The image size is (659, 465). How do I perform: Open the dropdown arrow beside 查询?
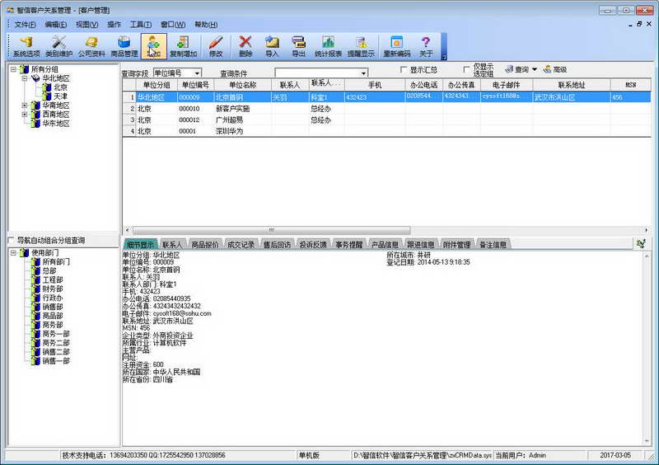click(534, 69)
